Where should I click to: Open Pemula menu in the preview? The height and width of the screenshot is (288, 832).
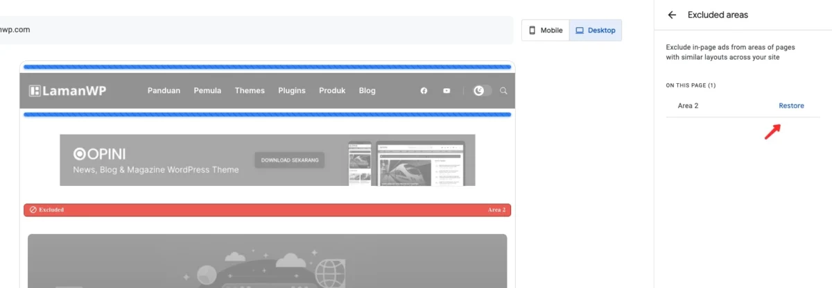point(207,91)
